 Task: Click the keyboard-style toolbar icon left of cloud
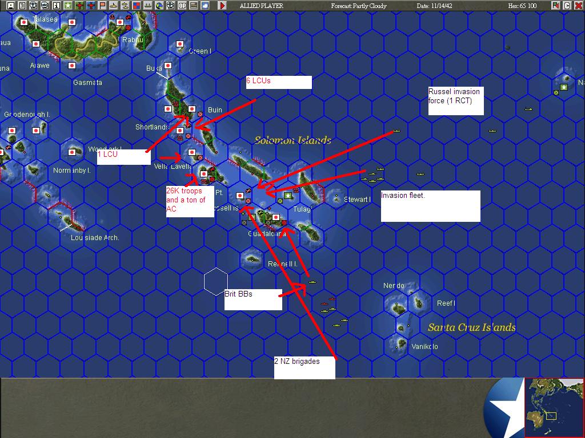click(x=194, y=6)
